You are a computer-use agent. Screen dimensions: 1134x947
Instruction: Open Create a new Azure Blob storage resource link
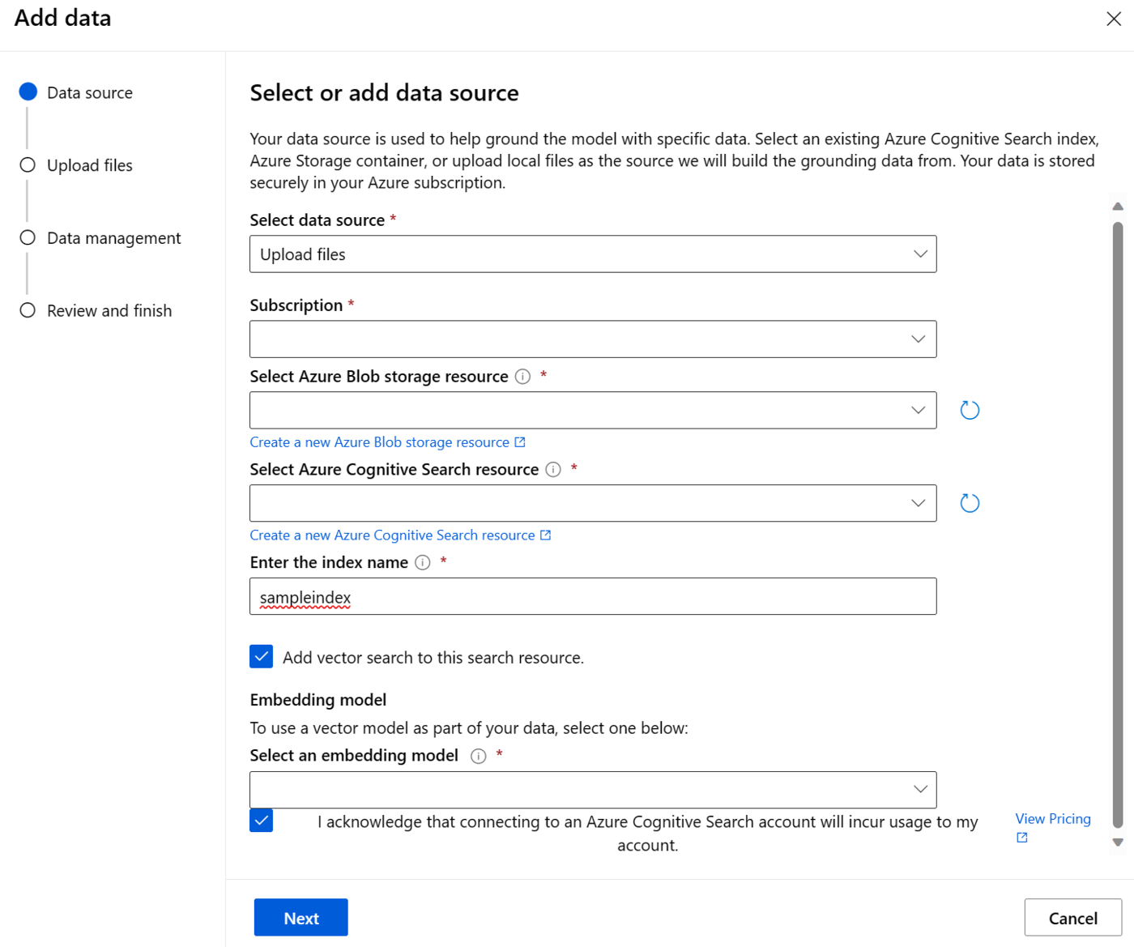point(387,442)
